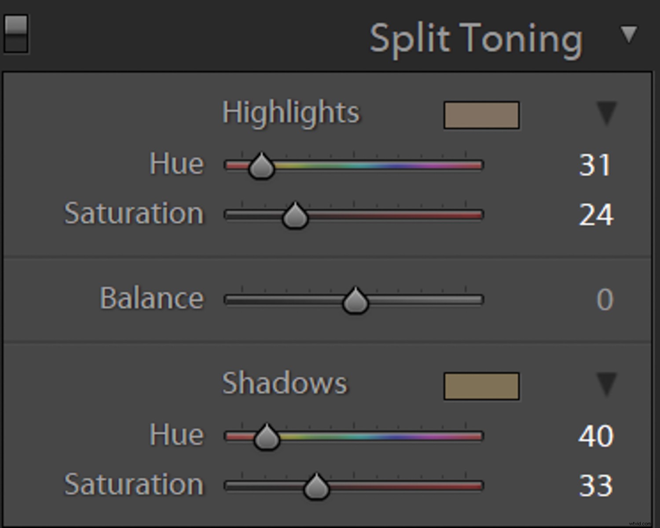
Task: Click the Highlights Saturation slider handle
Action: pos(295,217)
